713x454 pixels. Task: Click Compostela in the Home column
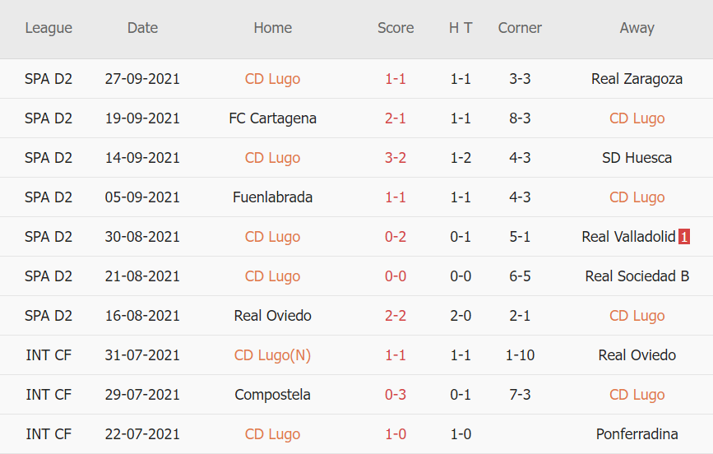pyautogui.click(x=272, y=395)
